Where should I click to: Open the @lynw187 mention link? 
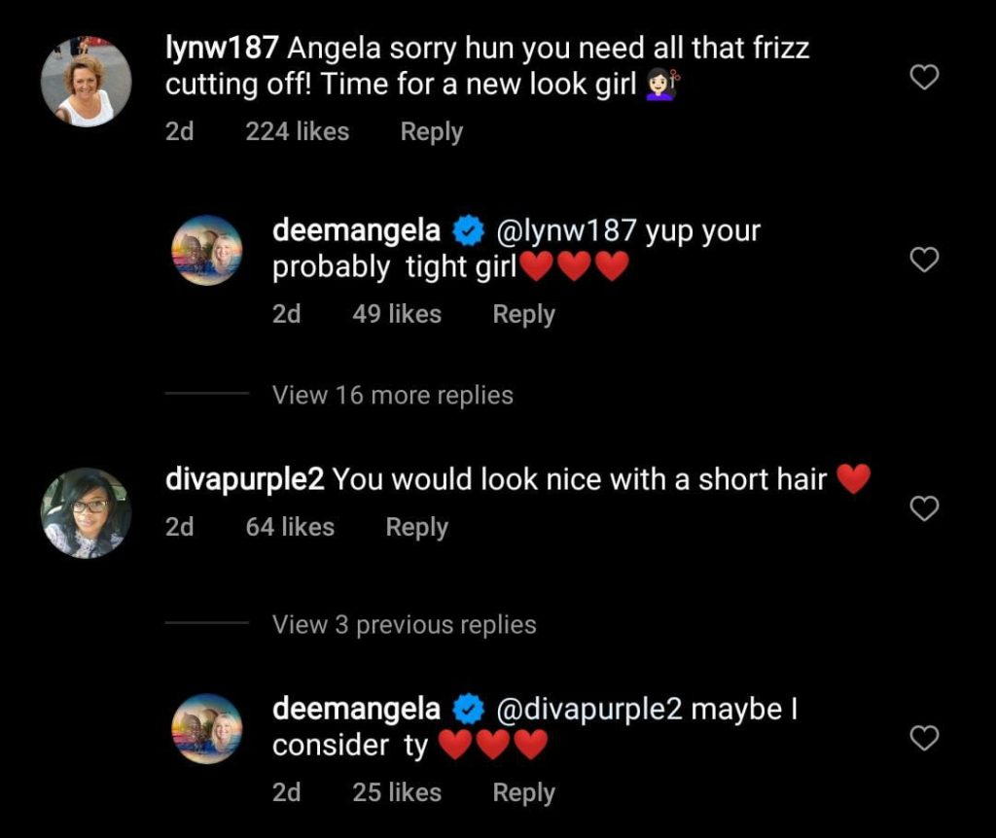pyautogui.click(x=567, y=231)
